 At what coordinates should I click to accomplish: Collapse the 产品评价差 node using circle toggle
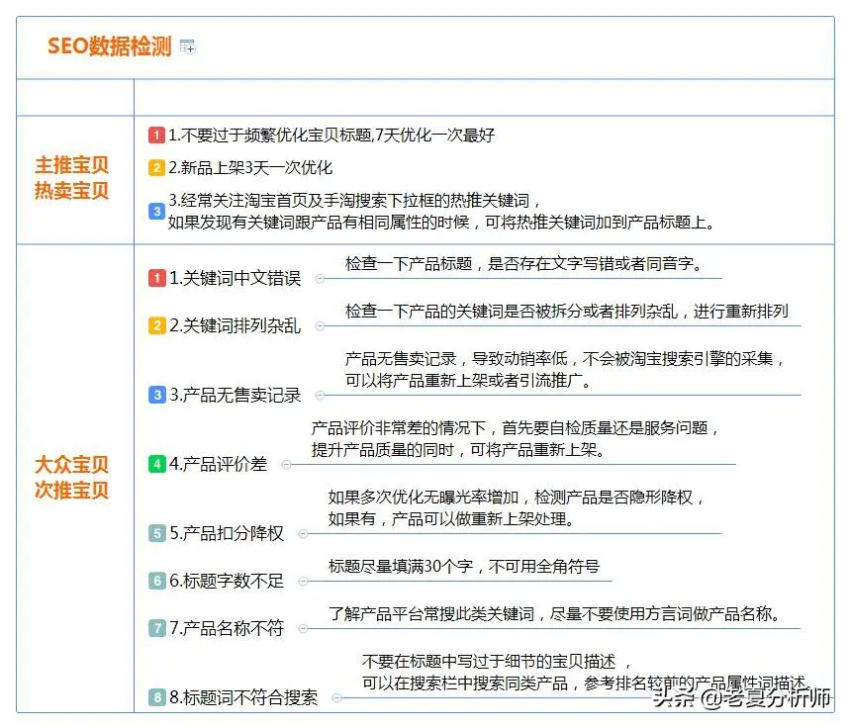point(286,464)
